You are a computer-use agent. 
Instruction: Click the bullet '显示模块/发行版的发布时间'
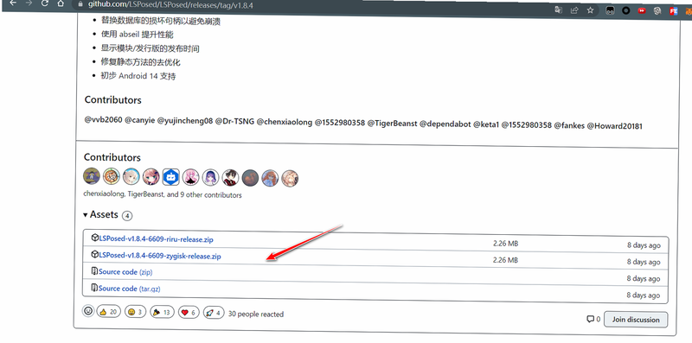point(151,48)
